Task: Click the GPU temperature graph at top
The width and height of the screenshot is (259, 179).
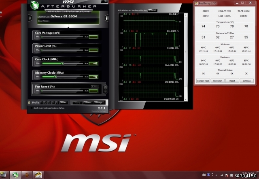Action: point(151,23)
